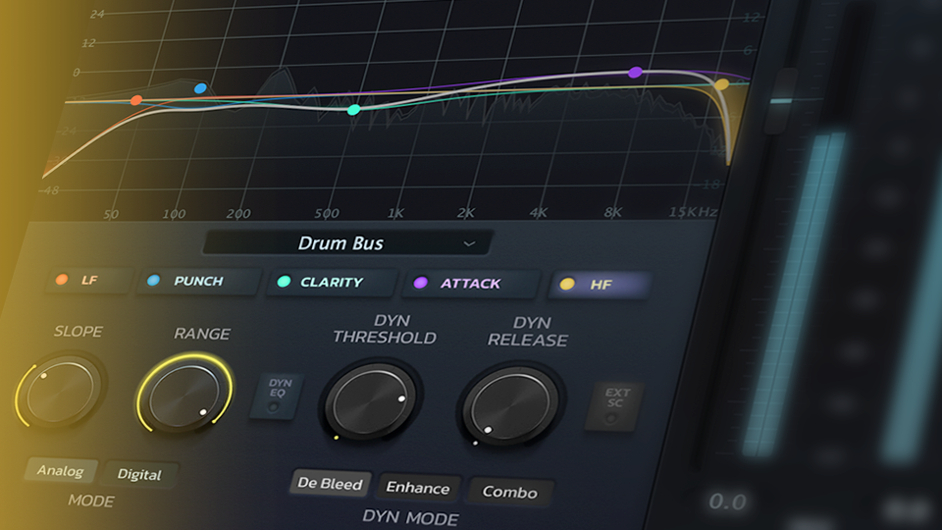Image resolution: width=942 pixels, height=530 pixels.
Task: Select the PUNCH band tab
Action: point(196,281)
